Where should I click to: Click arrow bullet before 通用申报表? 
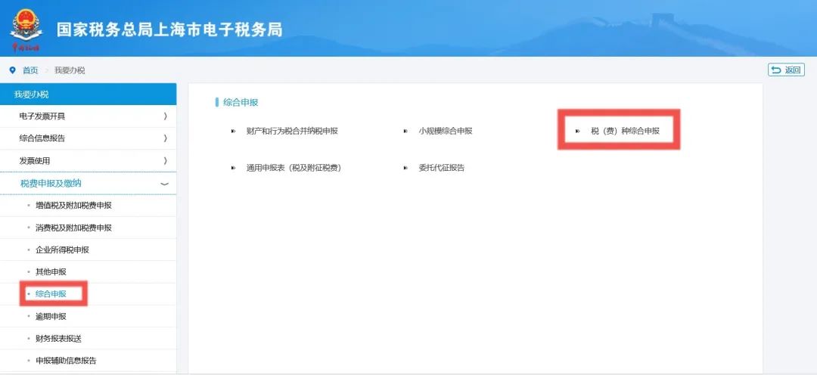[x=234, y=168]
